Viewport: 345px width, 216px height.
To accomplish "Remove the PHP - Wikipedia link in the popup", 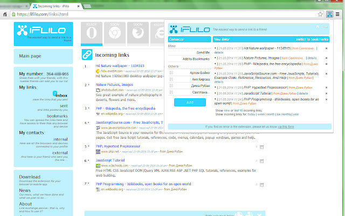I will 326,64.
